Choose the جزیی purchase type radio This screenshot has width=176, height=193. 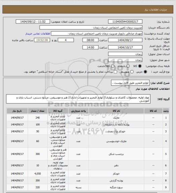coord(145,72)
